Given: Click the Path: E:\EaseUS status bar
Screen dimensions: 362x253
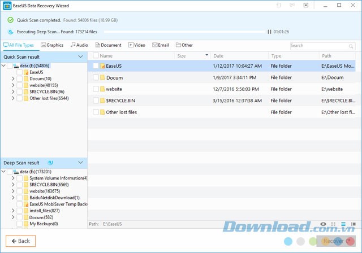Looking at the screenshot, I should pyautogui.click(x=105, y=224).
